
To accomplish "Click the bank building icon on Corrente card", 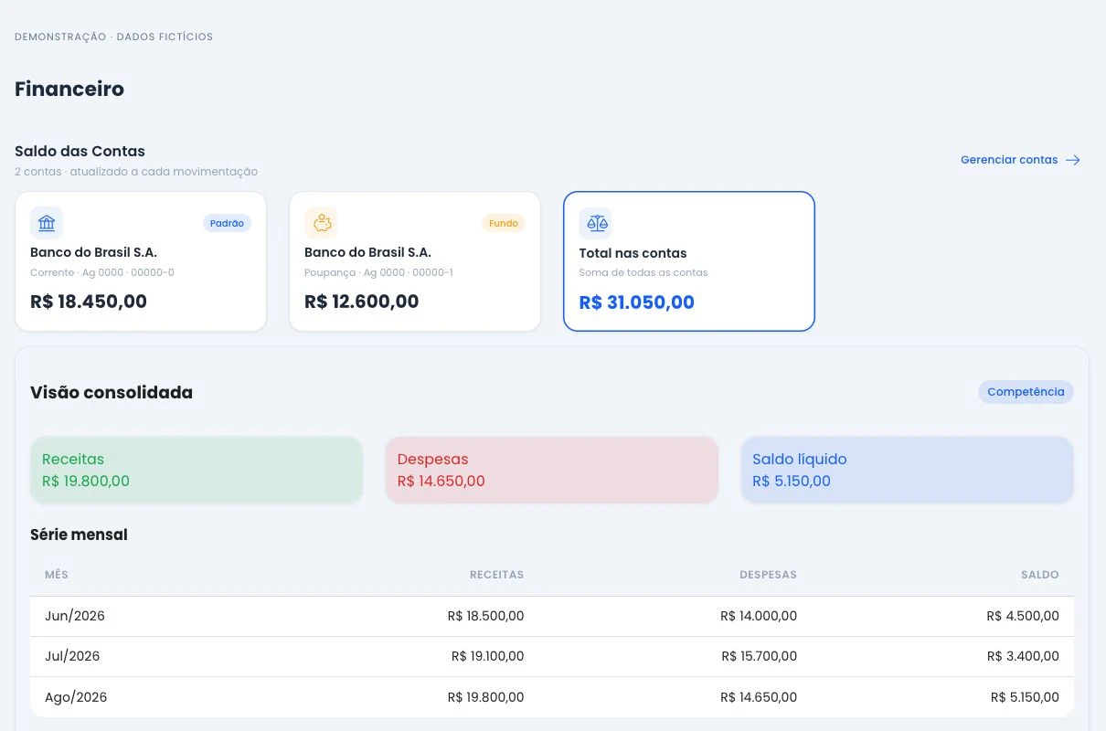I will [47, 223].
